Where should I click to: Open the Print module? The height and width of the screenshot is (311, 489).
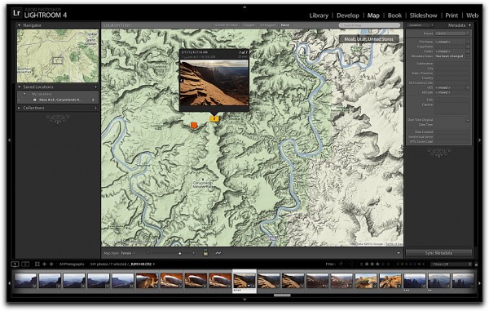[x=452, y=16]
